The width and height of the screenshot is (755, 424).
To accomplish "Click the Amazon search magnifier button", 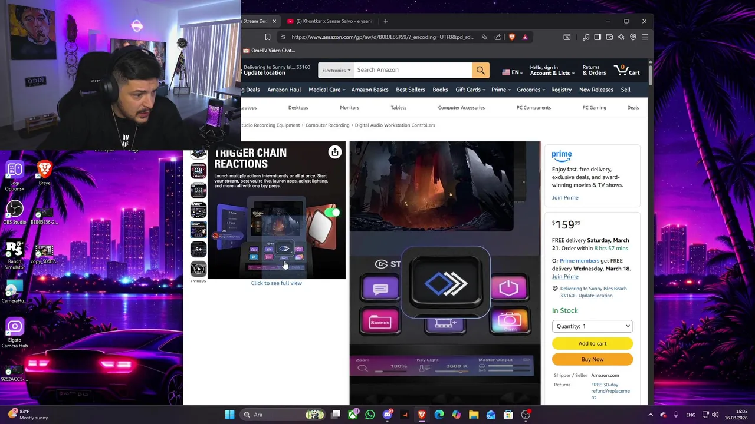I will (x=480, y=70).
